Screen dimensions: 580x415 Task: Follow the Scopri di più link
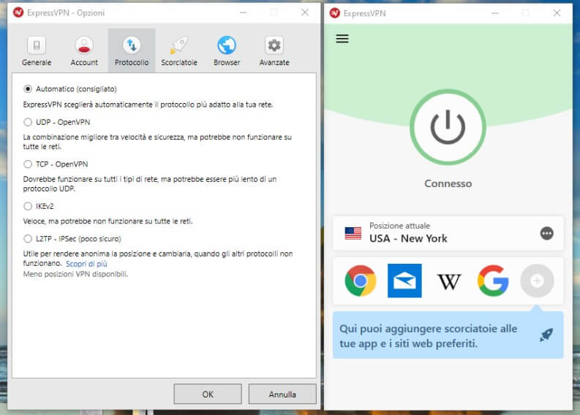click(86, 264)
